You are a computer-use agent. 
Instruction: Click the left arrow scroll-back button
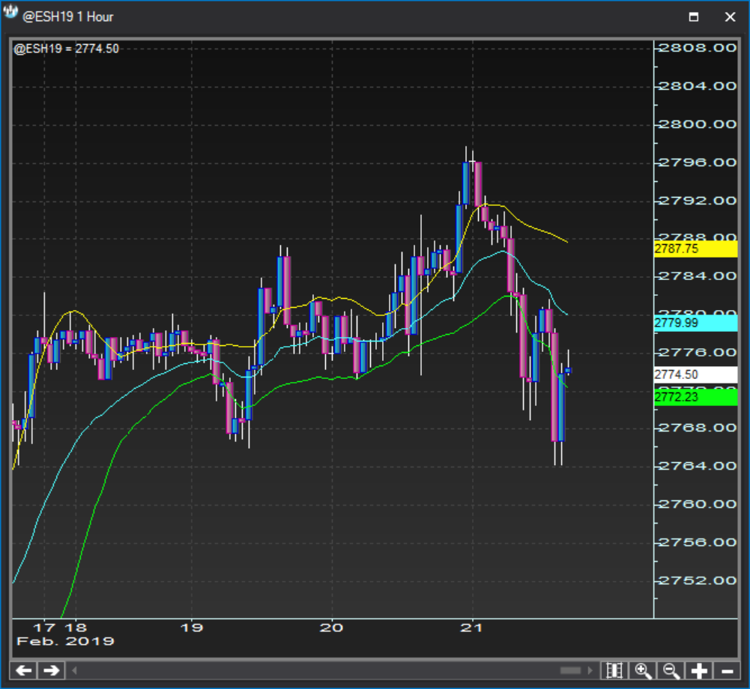24,670
